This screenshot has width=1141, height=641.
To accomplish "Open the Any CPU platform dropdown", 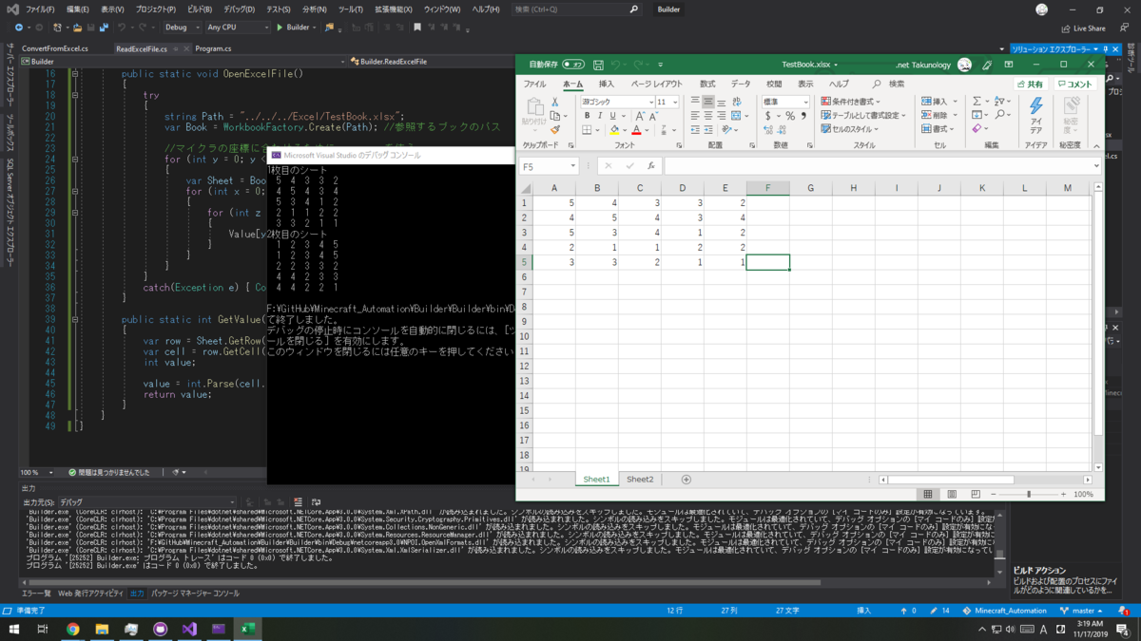I will pyautogui.click(x=238, y=28).
